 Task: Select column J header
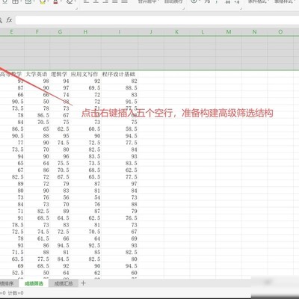(151, 32)
